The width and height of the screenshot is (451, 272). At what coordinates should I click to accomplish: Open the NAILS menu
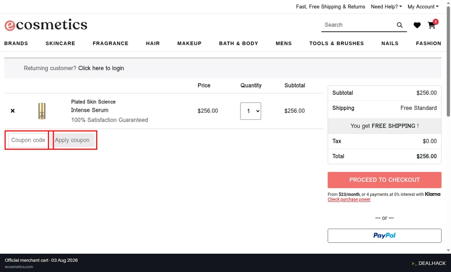point(390,43)
